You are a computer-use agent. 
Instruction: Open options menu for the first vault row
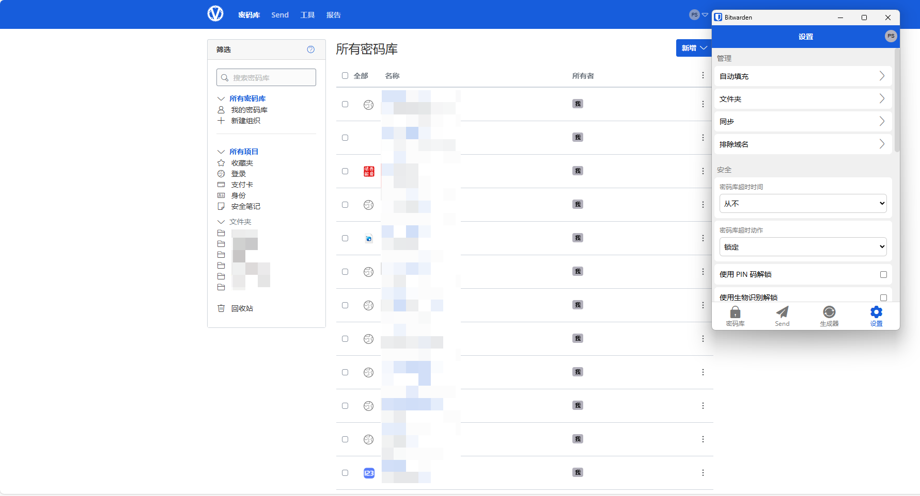703,104
